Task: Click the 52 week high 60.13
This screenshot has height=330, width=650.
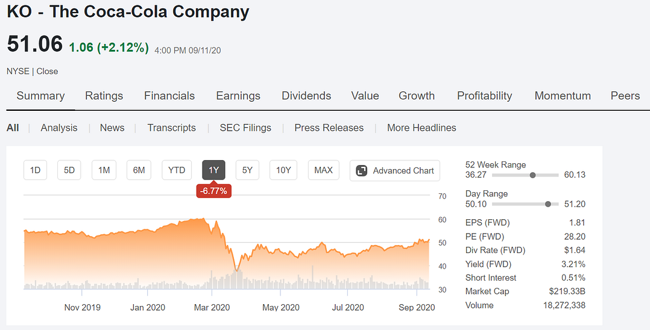Action: [x=575, y=175]
